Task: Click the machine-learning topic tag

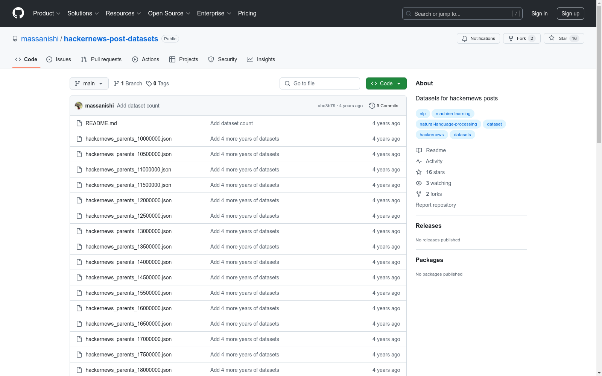Action: (x=453, y=114)
